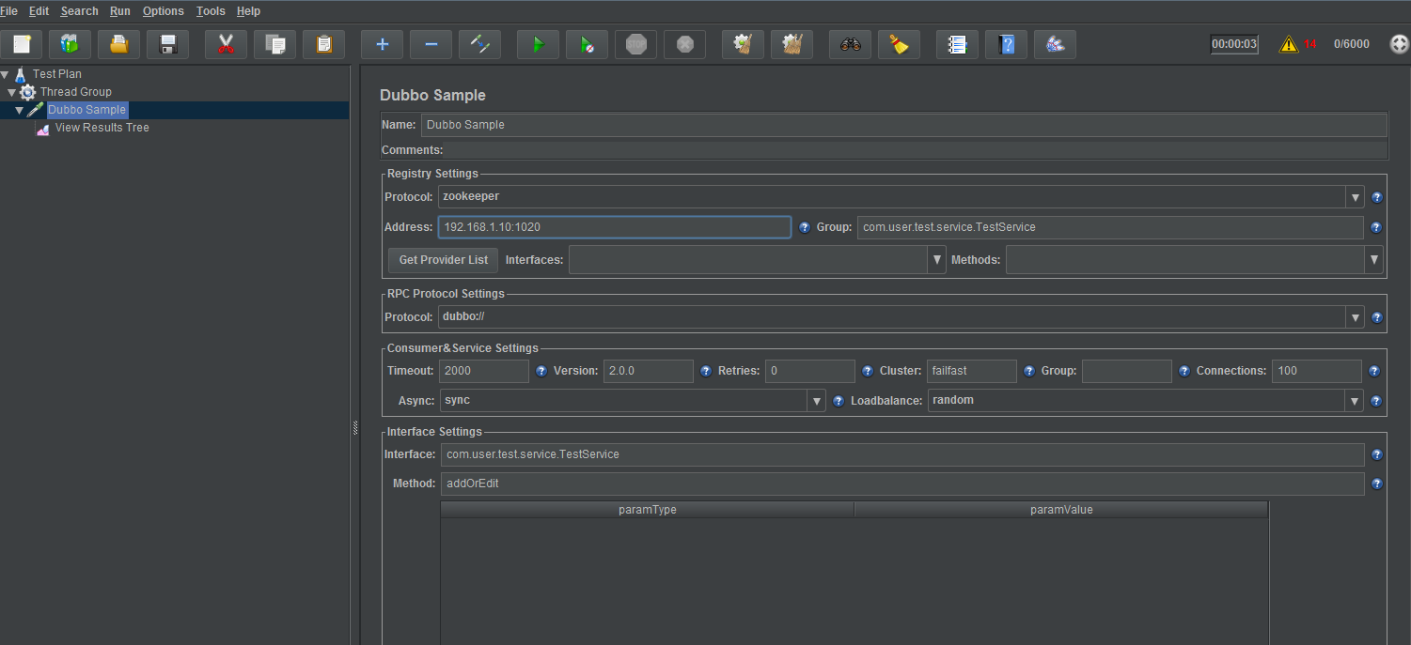Open the Tools menu
This screenshot has width=1411, height=645.
(x=211, y=11)
